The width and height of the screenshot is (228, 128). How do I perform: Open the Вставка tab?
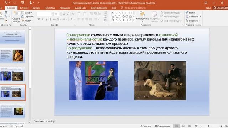pos(24,8)
